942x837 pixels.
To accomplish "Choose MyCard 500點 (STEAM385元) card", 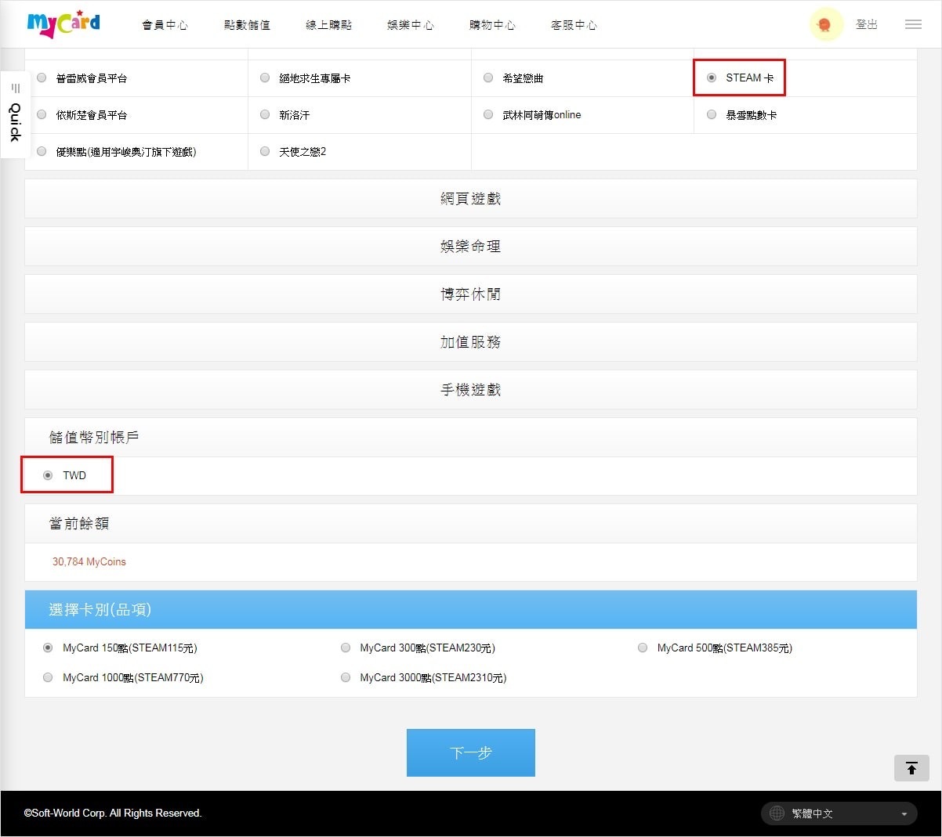I will click(643, 648).
